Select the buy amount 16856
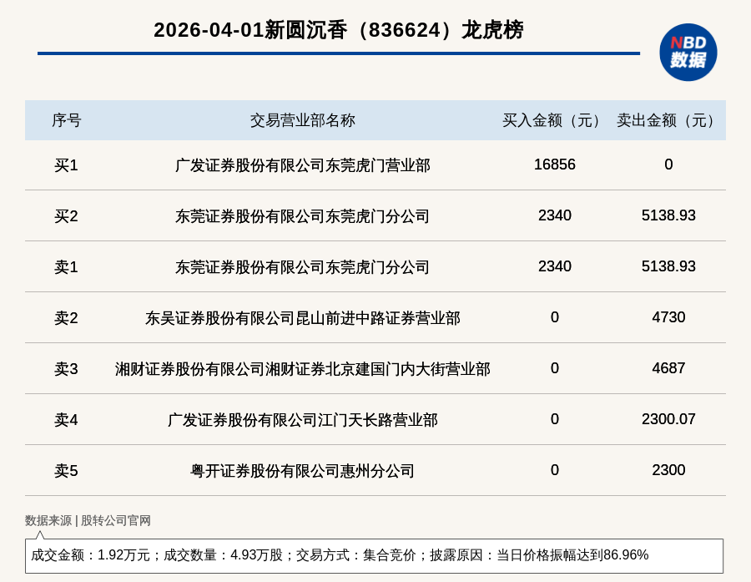The width and height of the screenshot is (751, 582). pos(554,164)
